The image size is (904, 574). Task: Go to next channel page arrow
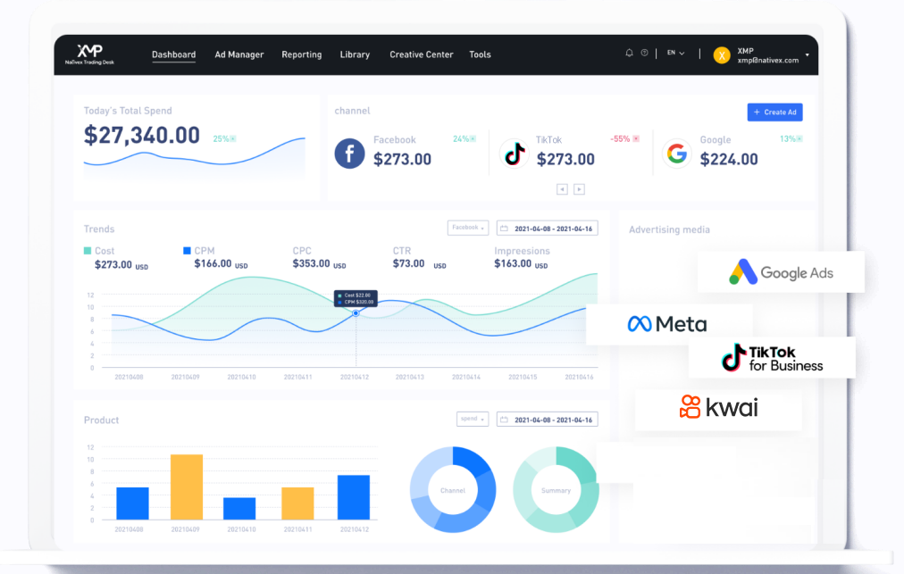coord(580,189)
